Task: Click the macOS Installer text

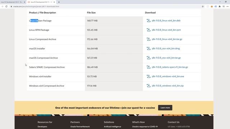Action: pos(37,49)
